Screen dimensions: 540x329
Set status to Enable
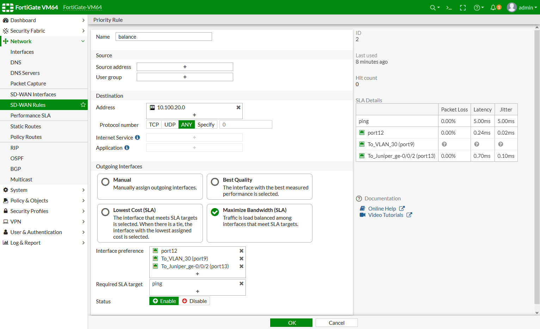[x=164, y=301]
